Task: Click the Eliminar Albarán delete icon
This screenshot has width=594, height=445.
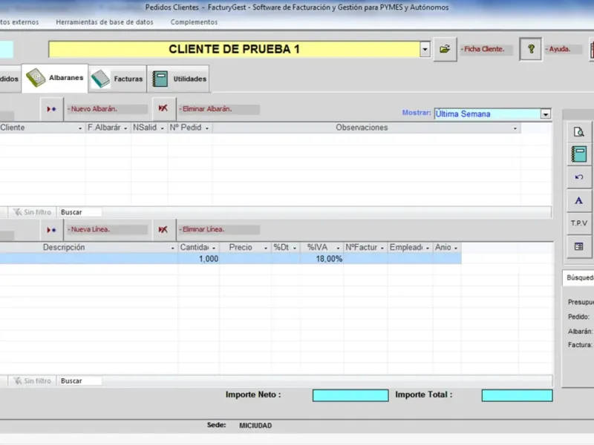Action: point(163,108)
